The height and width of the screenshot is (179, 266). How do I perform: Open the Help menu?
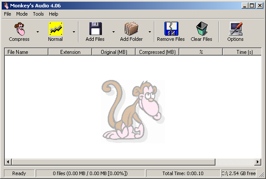click(54, 14)
